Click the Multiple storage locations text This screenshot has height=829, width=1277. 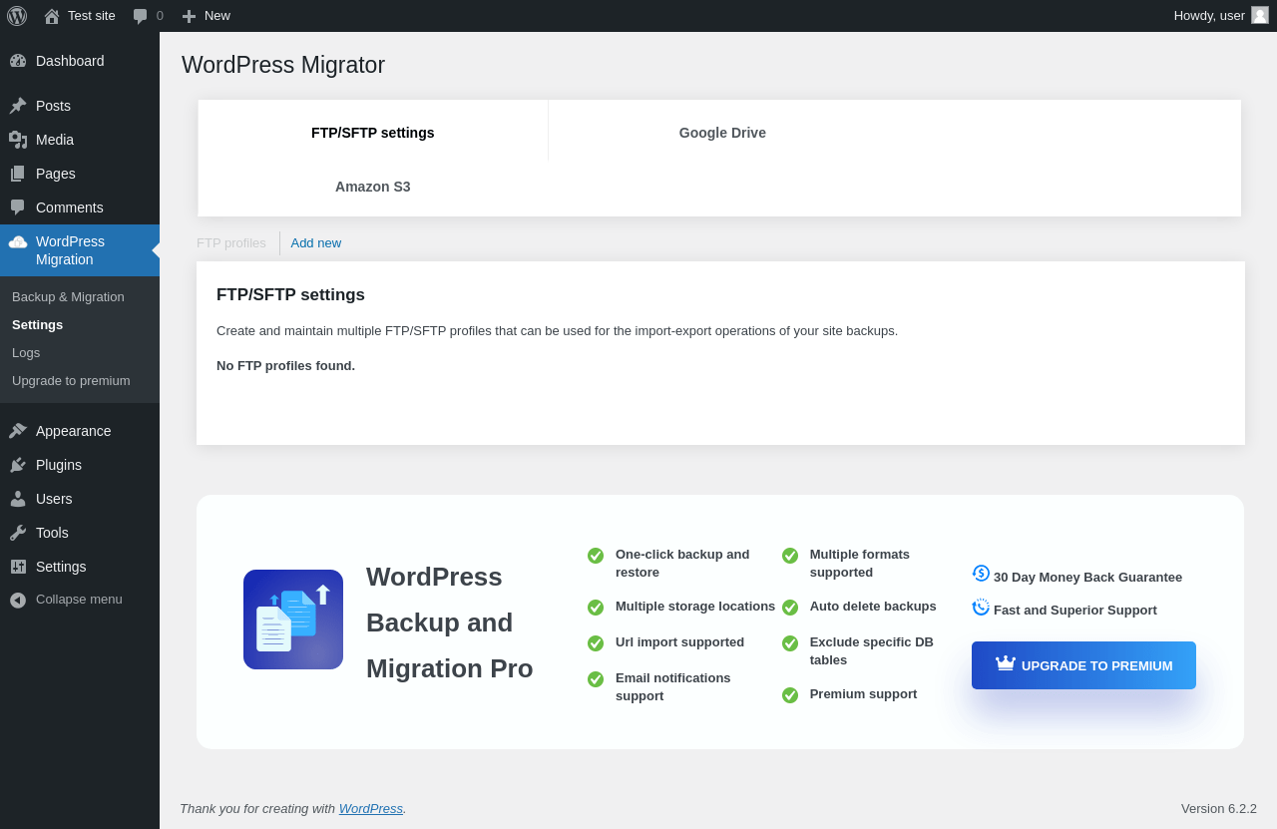(x=695, y=607)
